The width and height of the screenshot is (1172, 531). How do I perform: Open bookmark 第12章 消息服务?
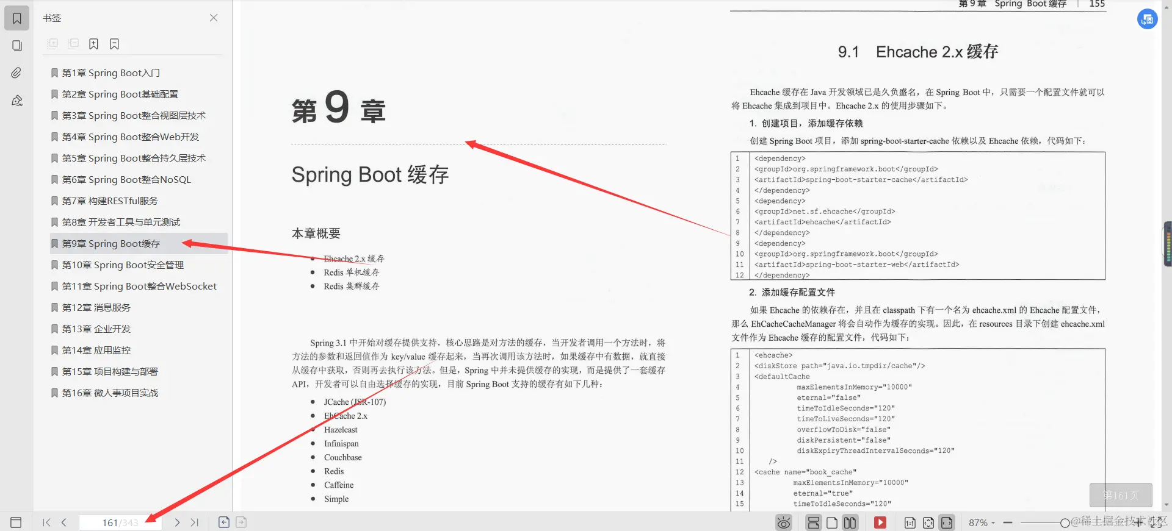click(96, 307)
